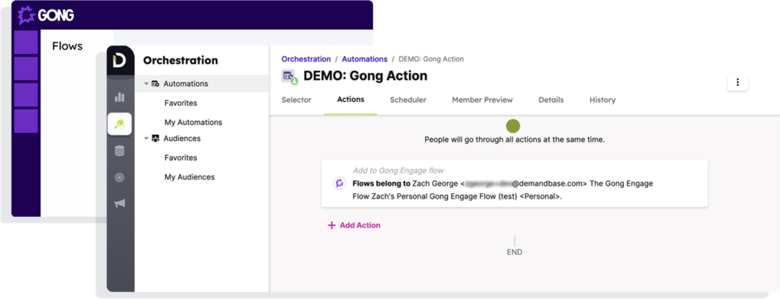Screen dimensions: 780x299
Task: Switch to the Details tab
Action: pyautogui.click(x=551, y=100)
